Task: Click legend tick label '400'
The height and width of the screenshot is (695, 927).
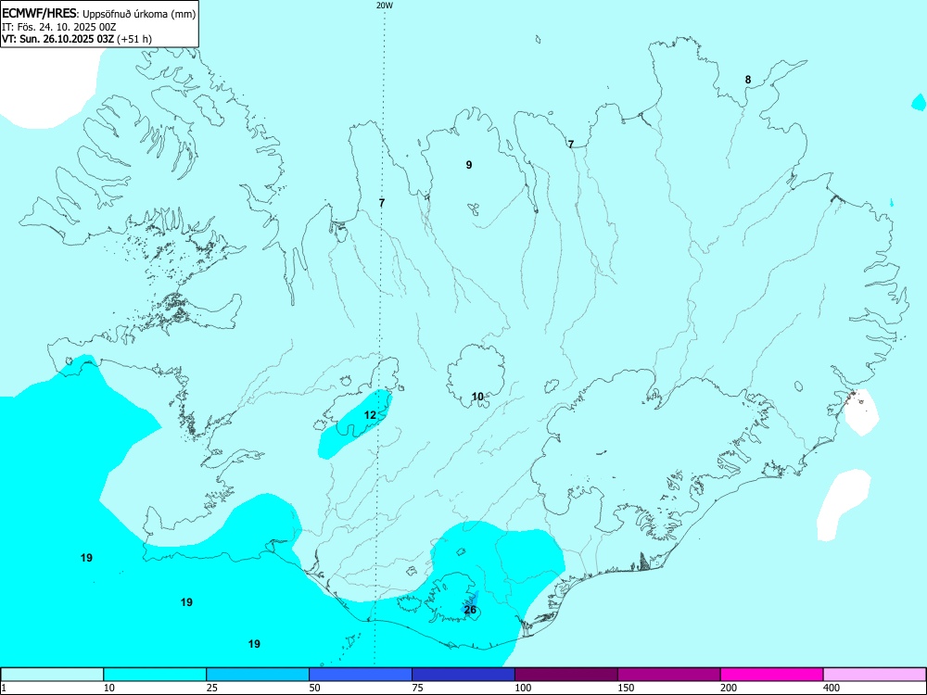Action: 832,688
